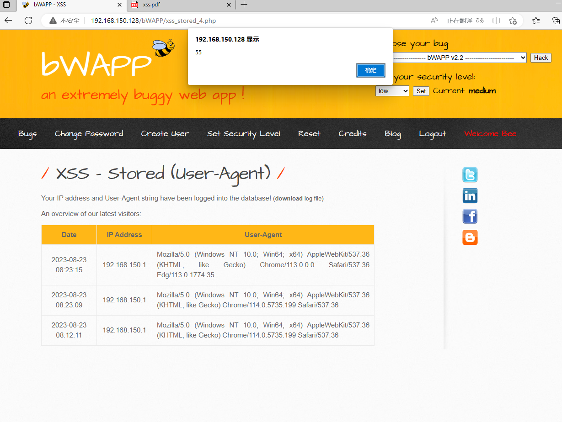Click the 正在翻译 translating label
The width and height of the screenshot is (562, 422).
(460, 21)
